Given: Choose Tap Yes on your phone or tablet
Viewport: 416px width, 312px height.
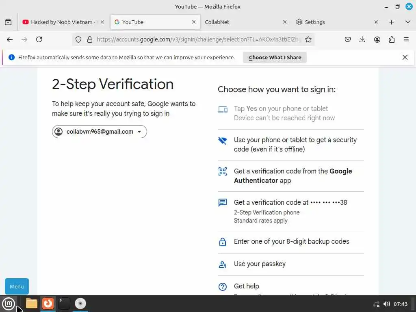Looking at the screenshot, I should tap(291, 113).
